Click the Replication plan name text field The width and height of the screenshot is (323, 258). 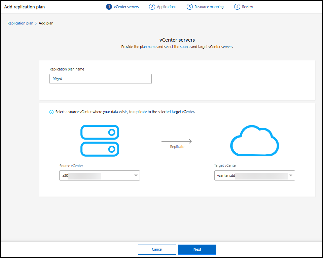(100, 79)
